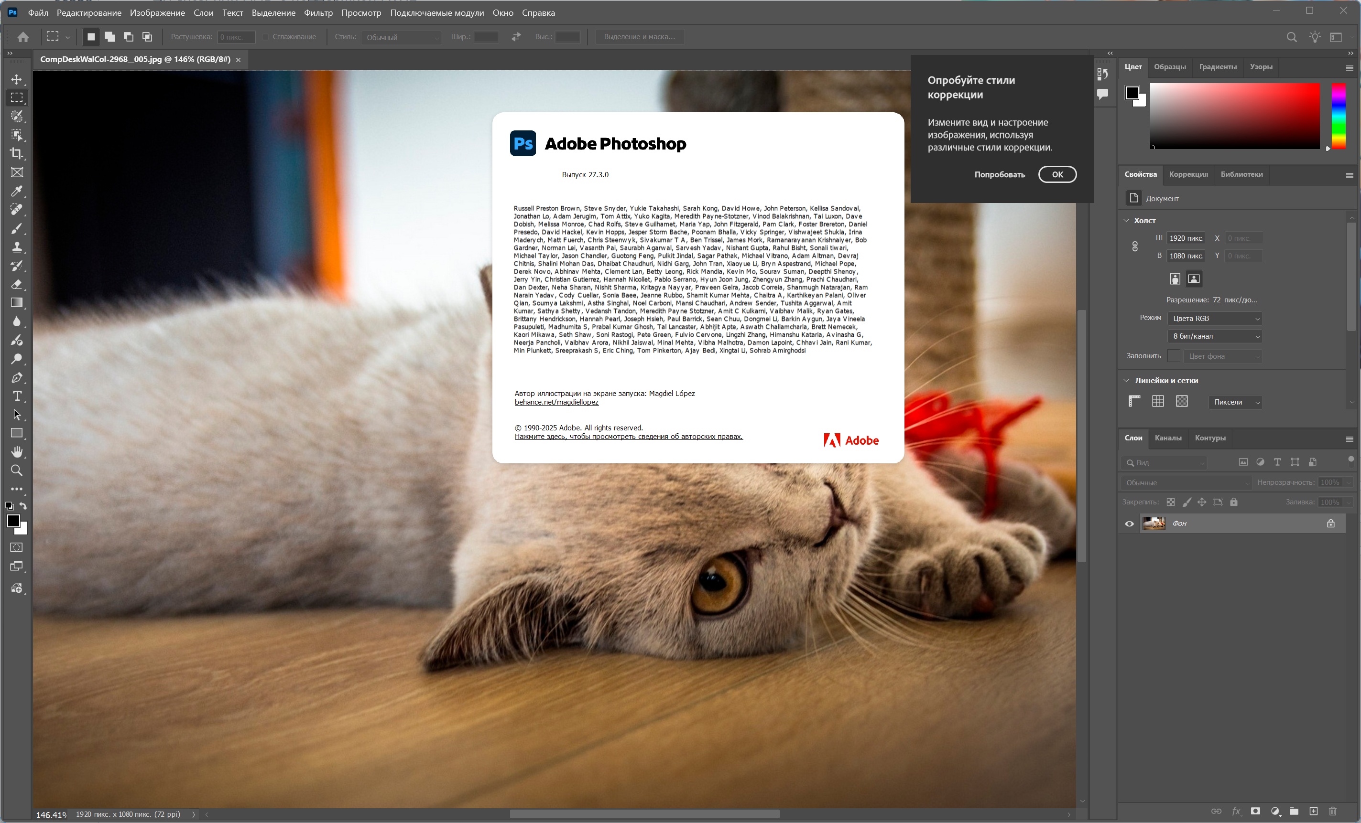Select the Eraser tool

(17, 284)
